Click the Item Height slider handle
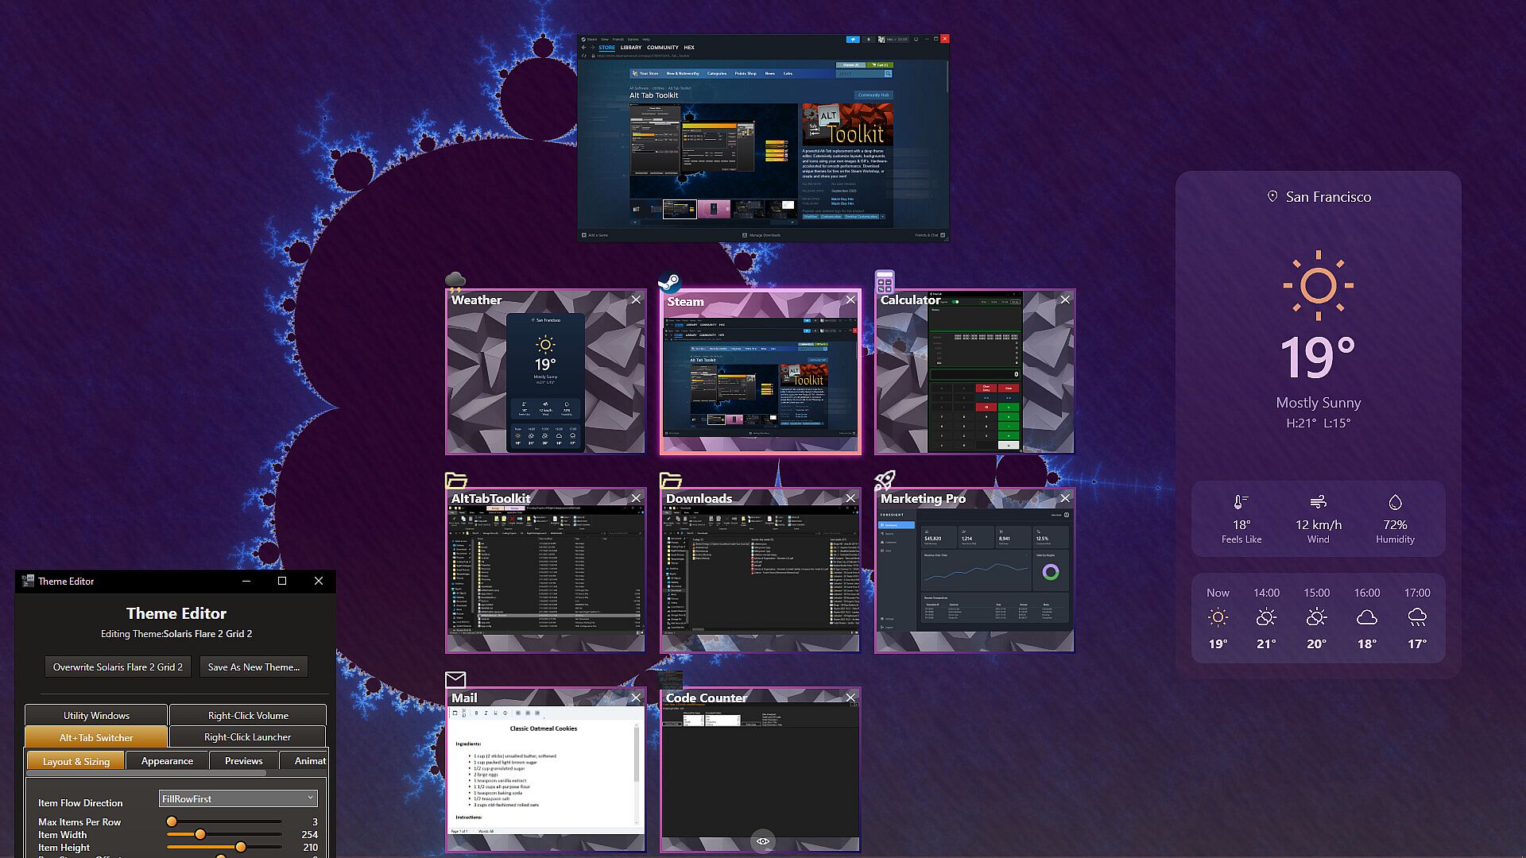1526x858 pixels. coord(240,847)
